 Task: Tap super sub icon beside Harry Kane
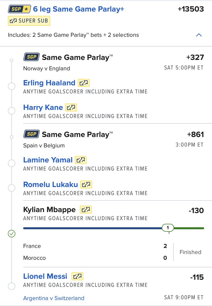tap(71, 107)
